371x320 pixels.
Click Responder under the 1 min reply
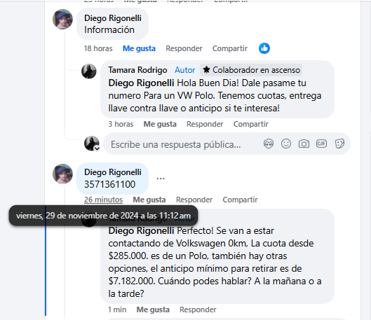pyautogui.click(x=198, y=309)
